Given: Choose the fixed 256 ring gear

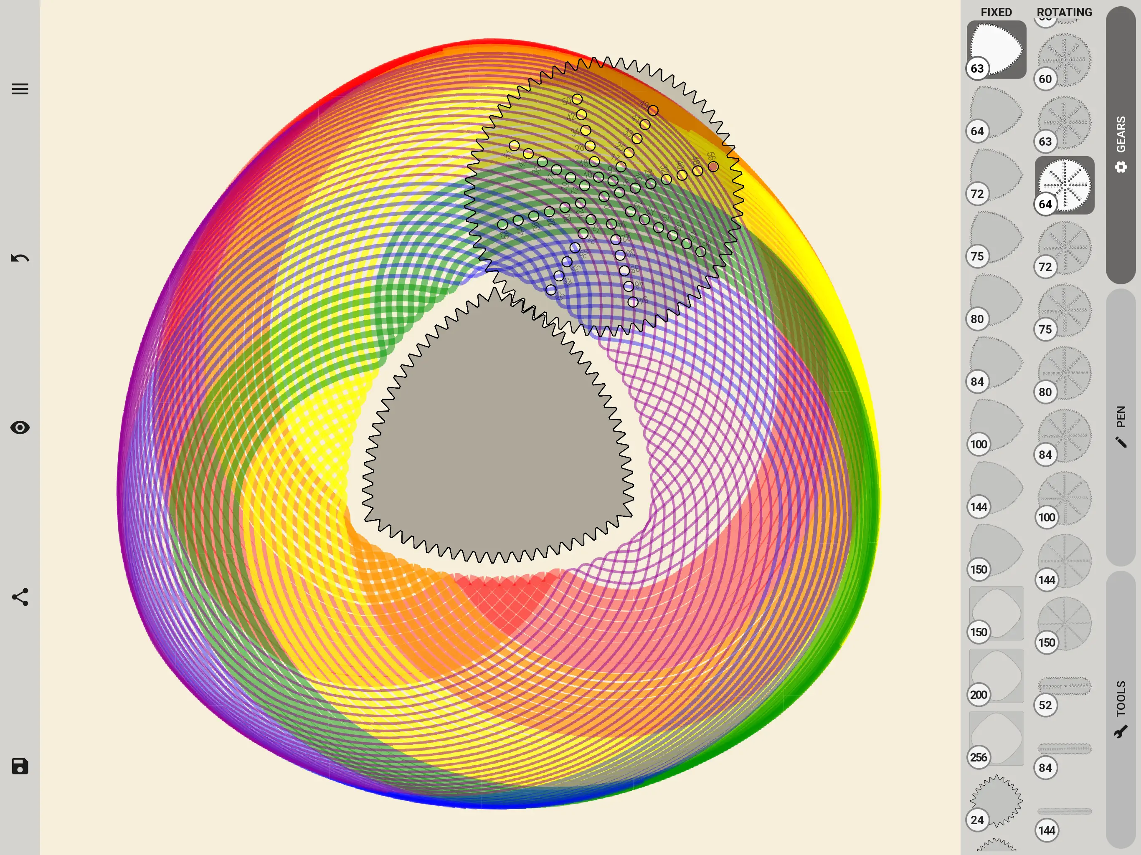Looking at the screenshot, I should tap(996, 739).
